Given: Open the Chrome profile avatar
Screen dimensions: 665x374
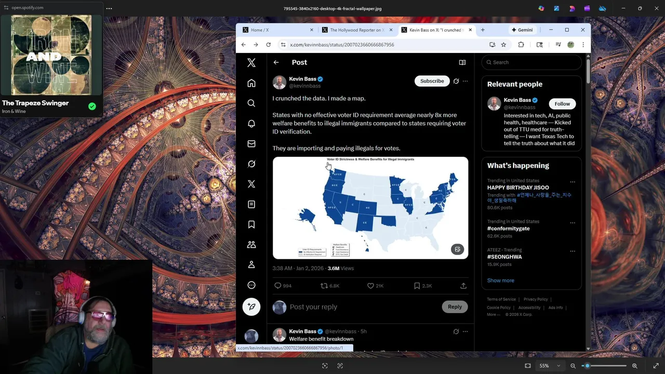Looking at the screenshot, I should pos(570,45).
